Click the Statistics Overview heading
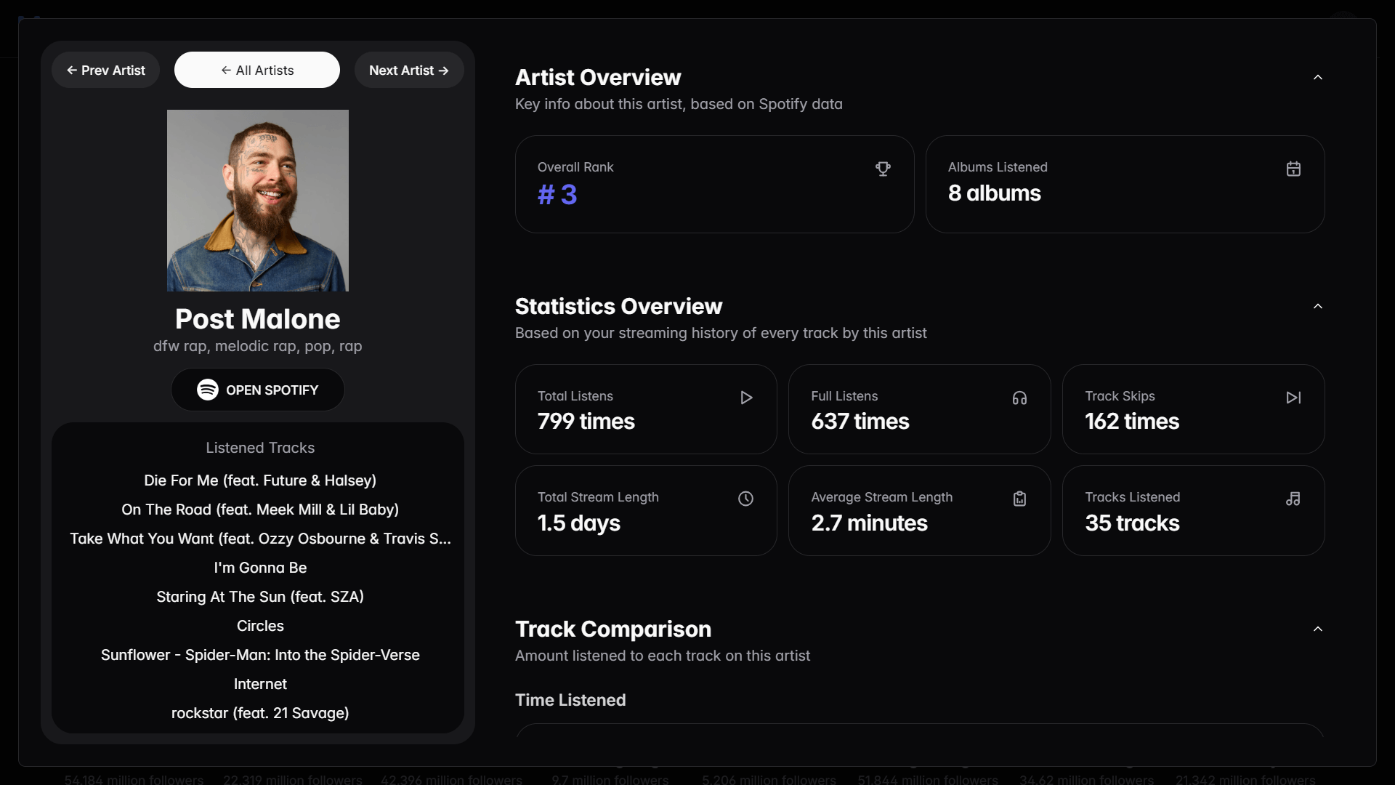 (x=618, y=306)
